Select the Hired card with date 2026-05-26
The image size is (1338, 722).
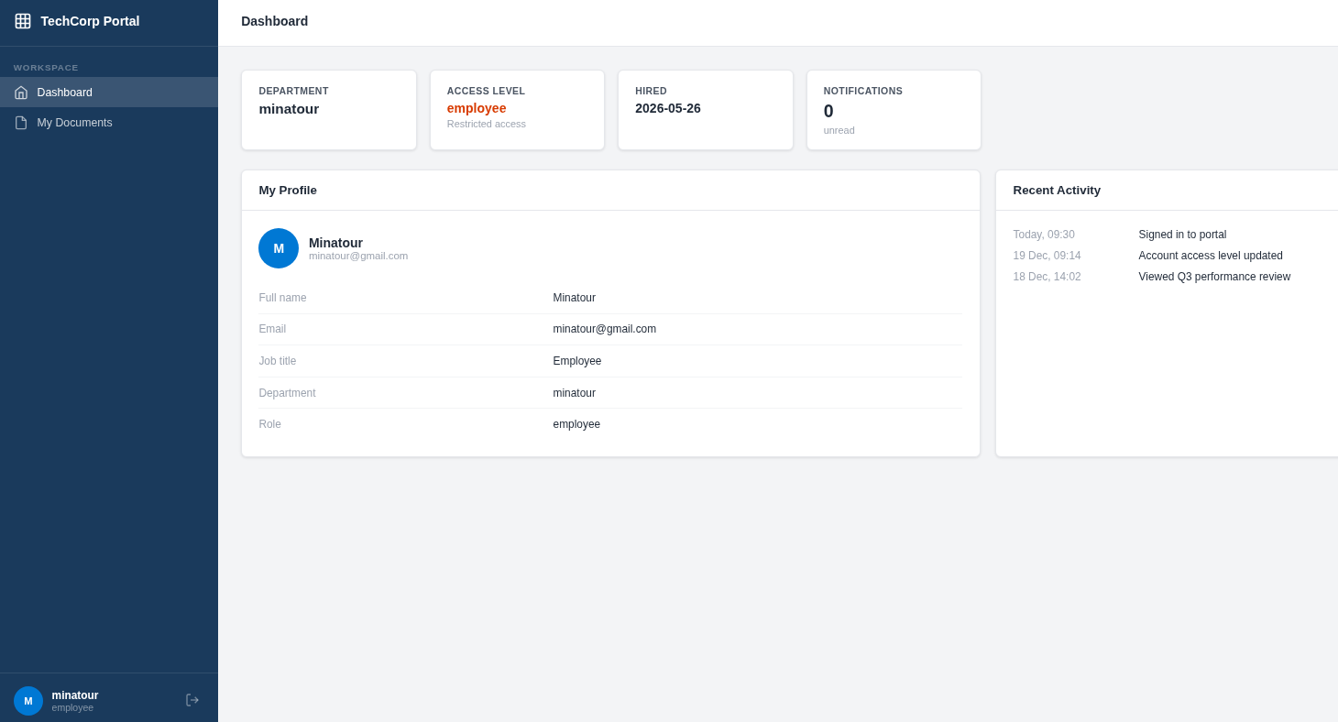(706, 110)
